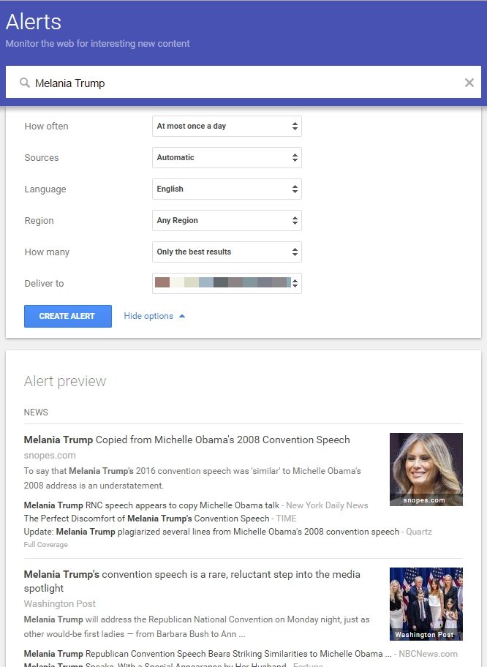The width and height of the screenshot is (487, 667).
Task: Click the Alert preview heading
Action: coord(65,381)
